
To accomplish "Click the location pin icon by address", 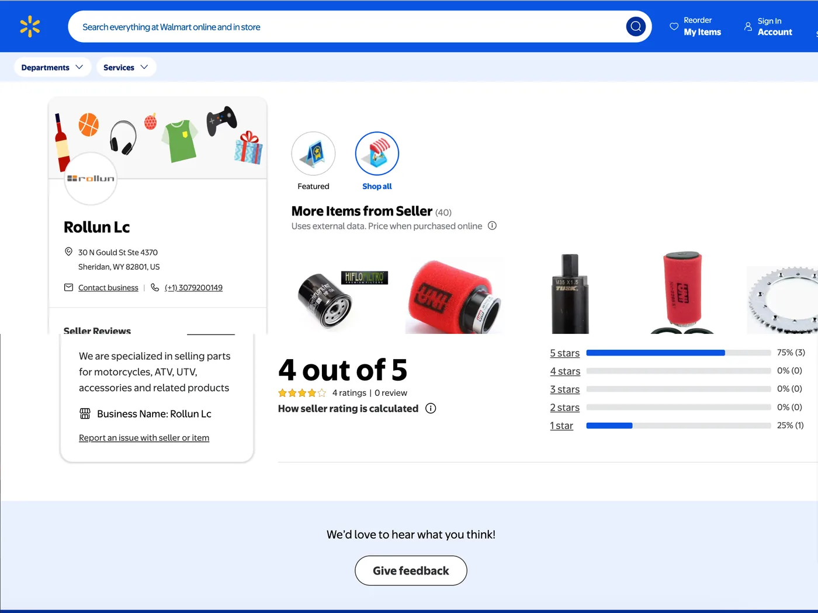I will pyautogui.click(x=68, y=252).
